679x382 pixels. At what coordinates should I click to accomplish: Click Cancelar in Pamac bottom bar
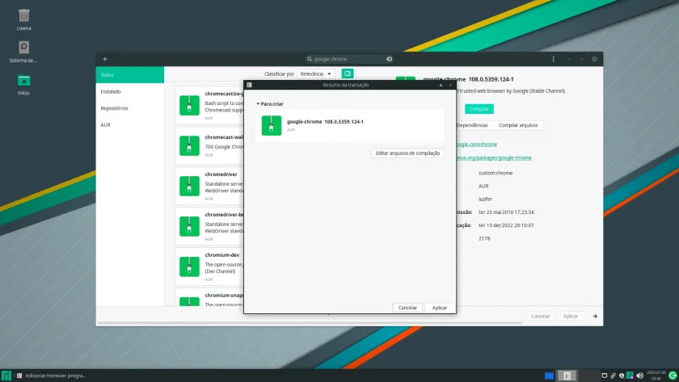coord(541,317)
